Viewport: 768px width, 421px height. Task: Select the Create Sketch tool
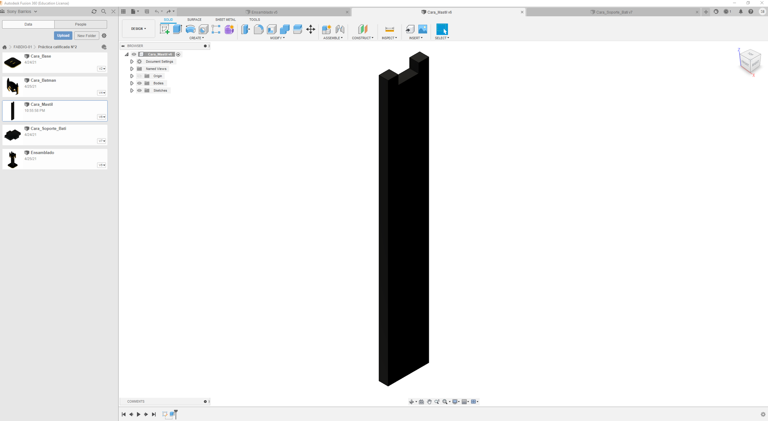164,29
